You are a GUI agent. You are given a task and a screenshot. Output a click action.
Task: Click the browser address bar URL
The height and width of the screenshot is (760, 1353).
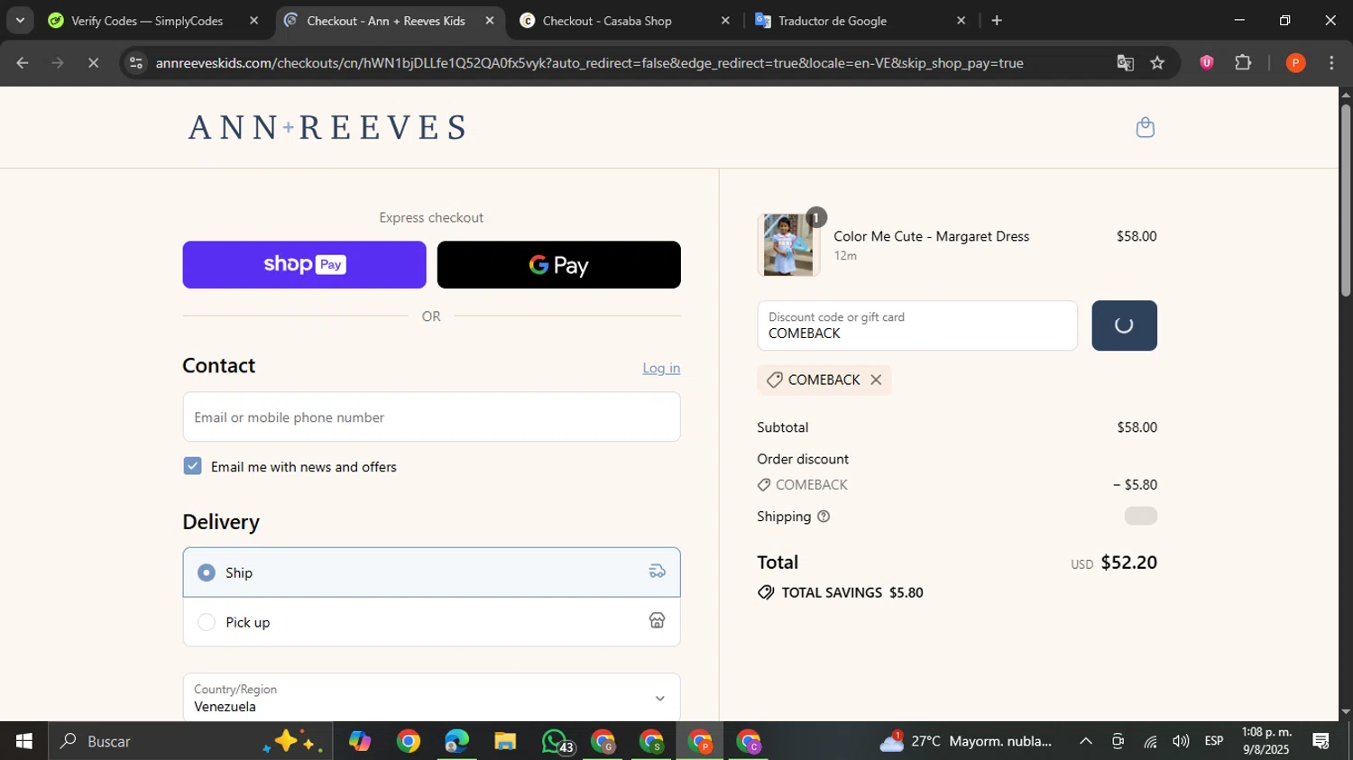point(589,63)
